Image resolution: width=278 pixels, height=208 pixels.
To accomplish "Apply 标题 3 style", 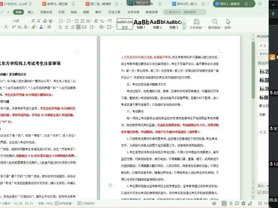I will (174, 24).
